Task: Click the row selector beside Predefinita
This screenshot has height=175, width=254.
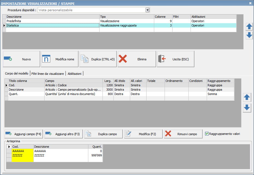Action: [4, 21]
